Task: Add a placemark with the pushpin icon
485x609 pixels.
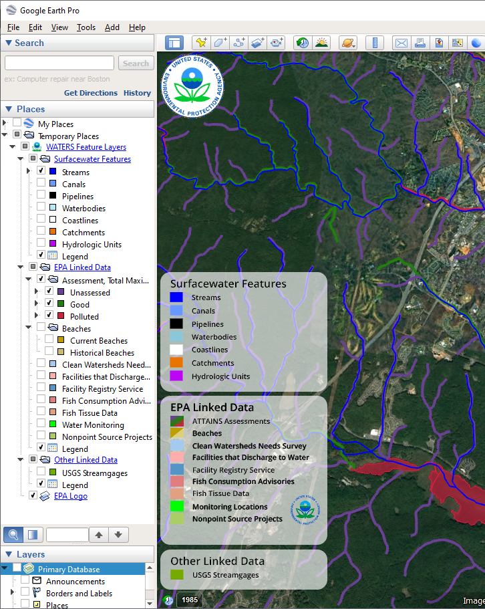Action: click(201, 43)
